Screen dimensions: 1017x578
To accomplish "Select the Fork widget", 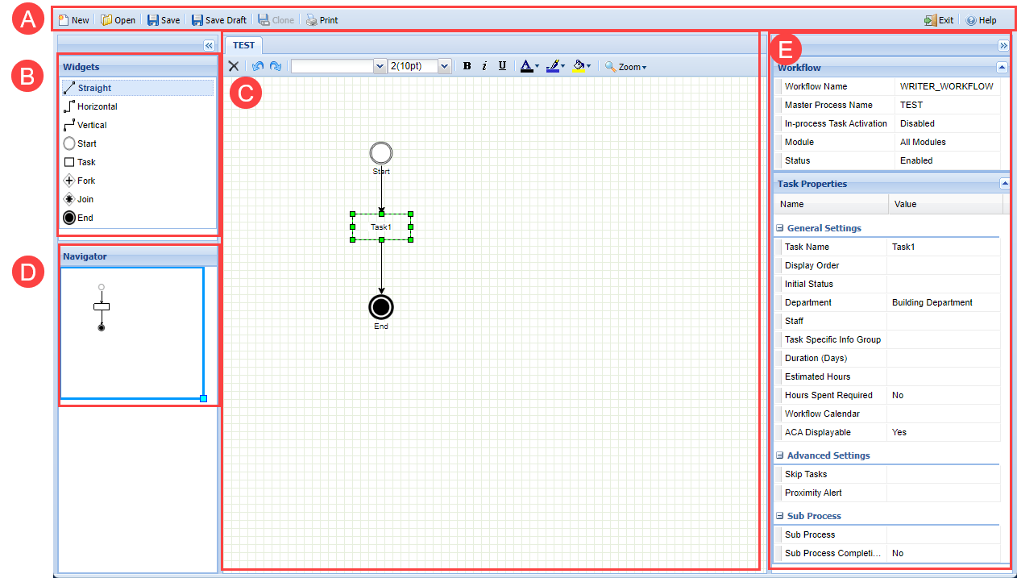I will (69, 181).
